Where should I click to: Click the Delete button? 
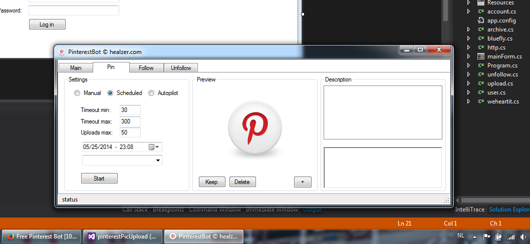(x=242, y=182)
